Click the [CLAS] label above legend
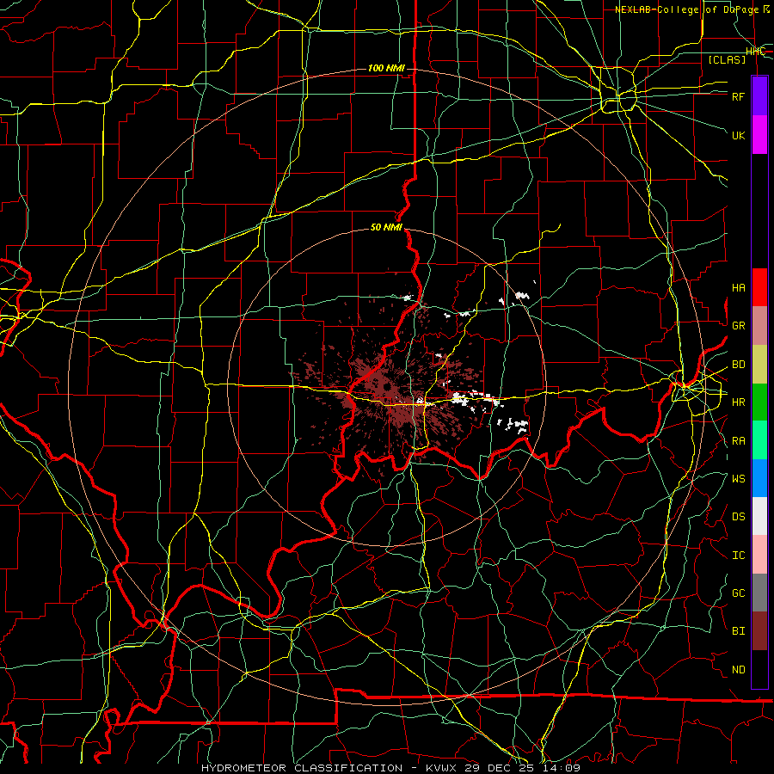This screenshot has width=774, height=774. [727, 59]
